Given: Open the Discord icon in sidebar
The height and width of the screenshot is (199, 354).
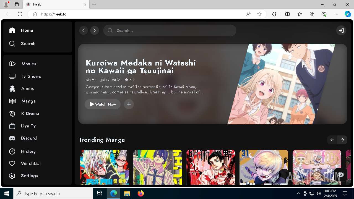Looking at the screenshot, I should 12,138.
